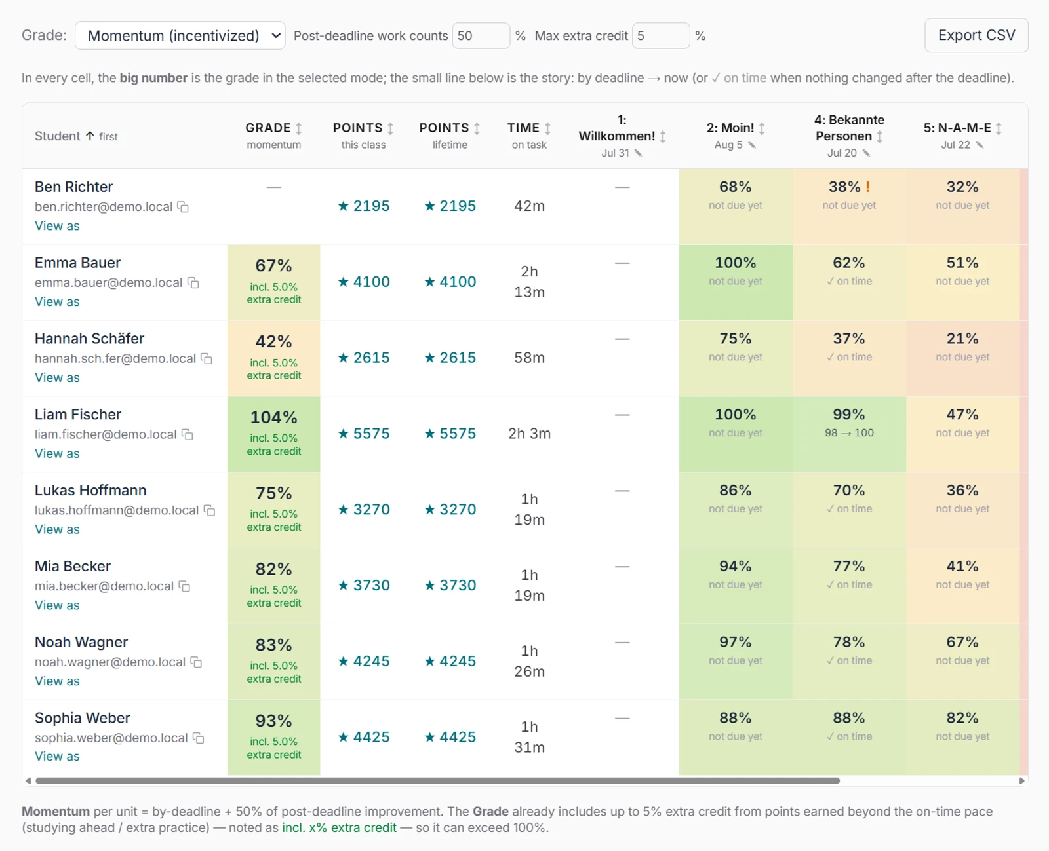Image resolution: width=1049 pixels, height=851 pixels.
Task: Edit the Jul 20 deadline of Bekannte Personen
Action: pos(866,153)
